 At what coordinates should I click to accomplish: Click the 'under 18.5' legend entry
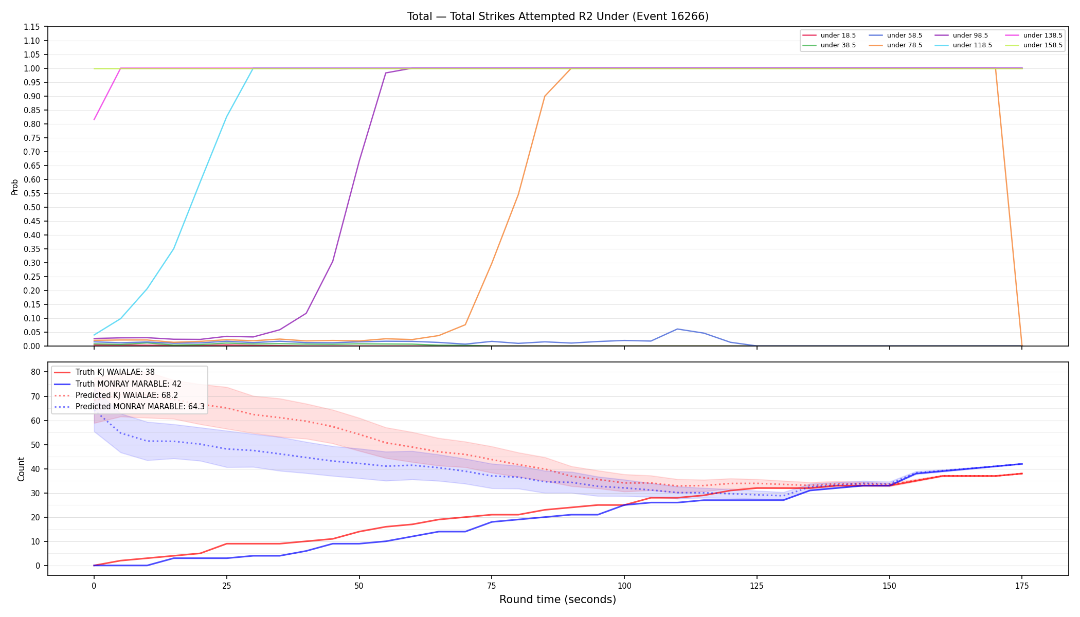(x=829, y=35)
